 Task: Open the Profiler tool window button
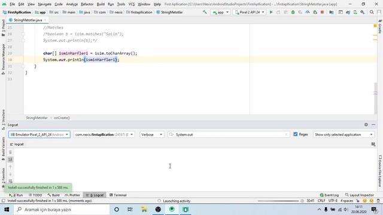[x=72, y=195]
